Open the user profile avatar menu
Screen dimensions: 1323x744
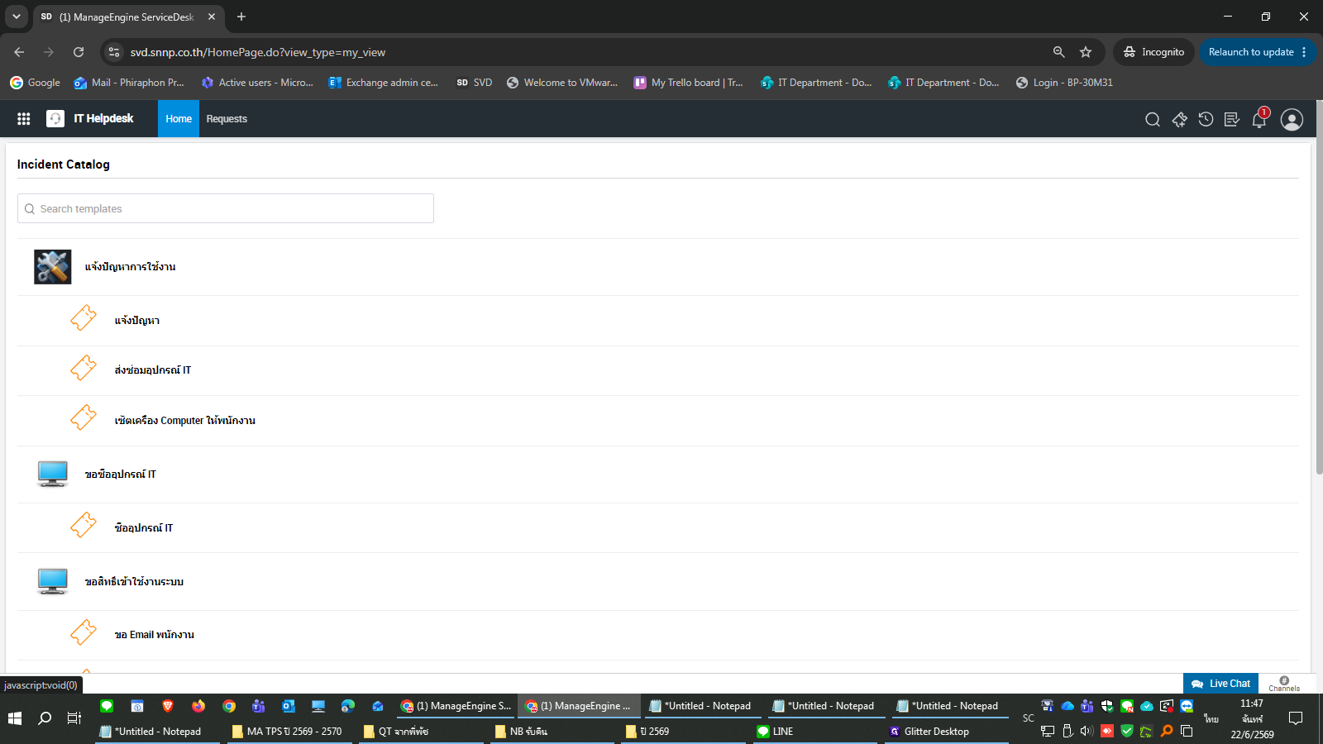coord(1292,120)
